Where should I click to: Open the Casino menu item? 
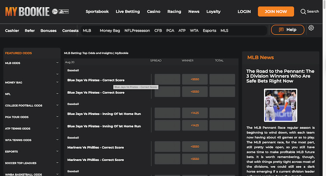[154, 11]
